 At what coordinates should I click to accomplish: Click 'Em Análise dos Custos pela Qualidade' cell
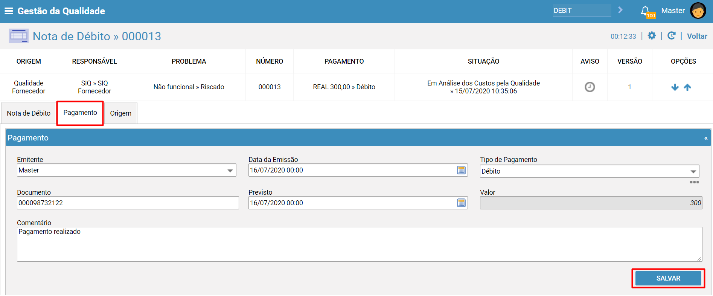click(x=483, y=87)
